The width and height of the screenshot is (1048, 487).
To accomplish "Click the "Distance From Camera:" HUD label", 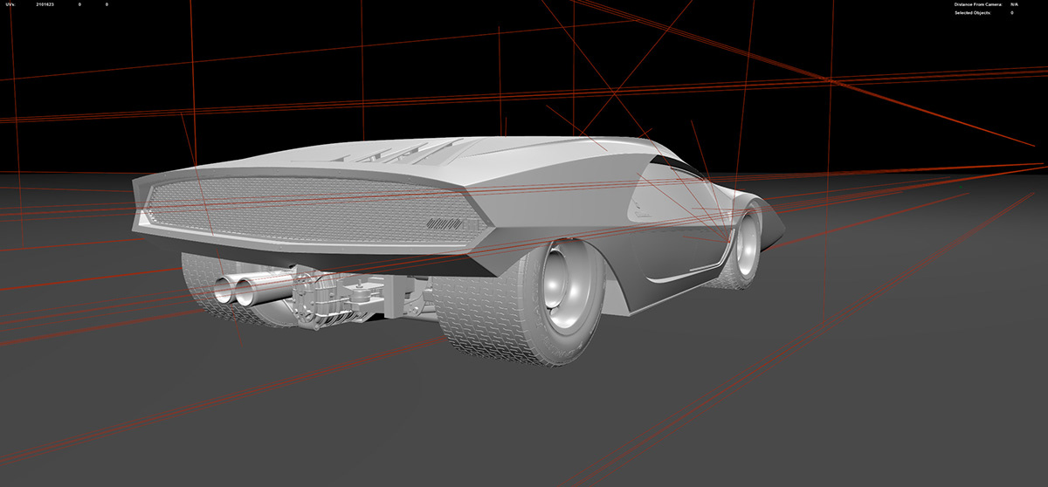I will coord(977,4).
